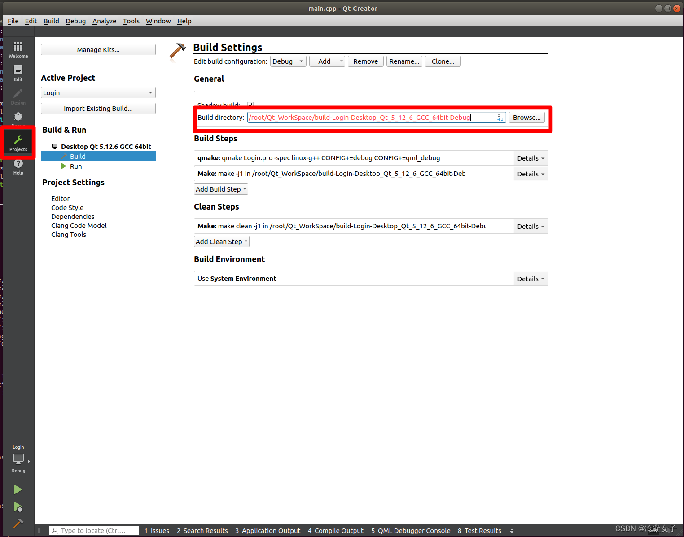This screenshot has height=537, width=684.
Task: Open the Window menu
Action: 158,21
